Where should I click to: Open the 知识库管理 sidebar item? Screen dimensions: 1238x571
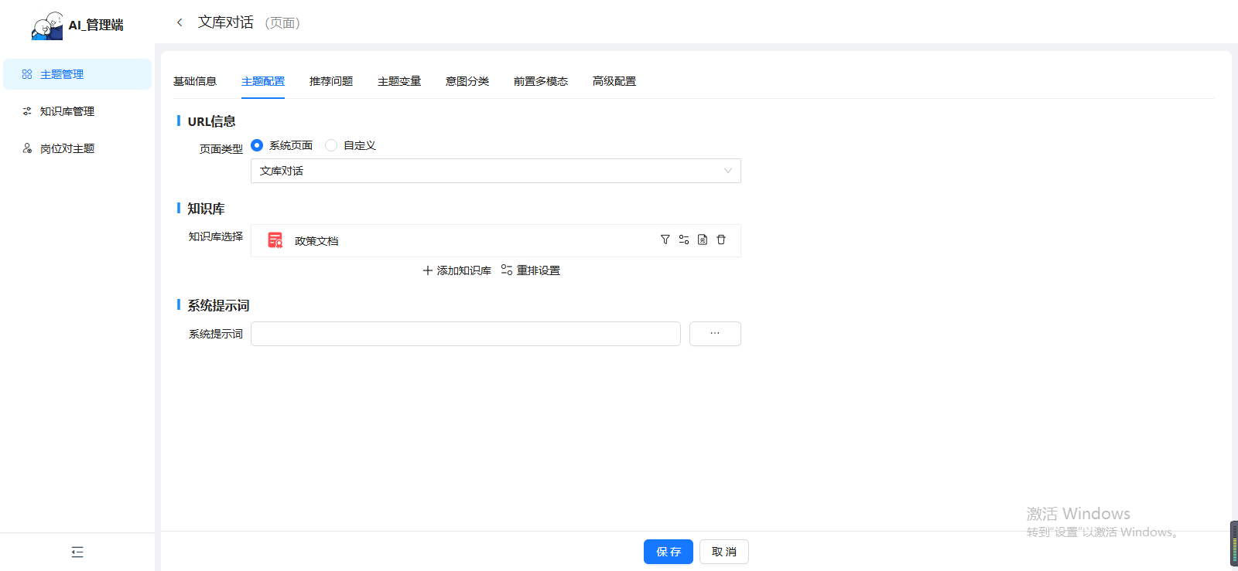(x=67, y=111)
